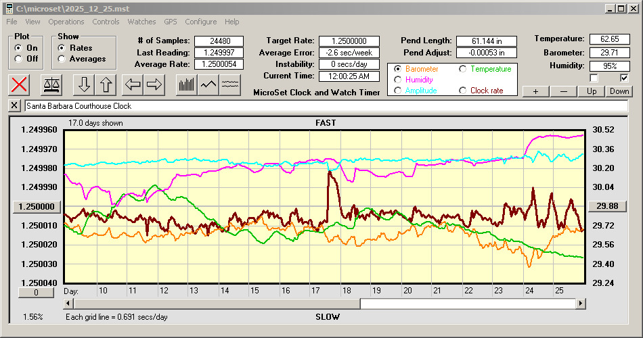Click the Santa Barbara Courthouse Clock text field
The image size is (643, 338).
325,106
